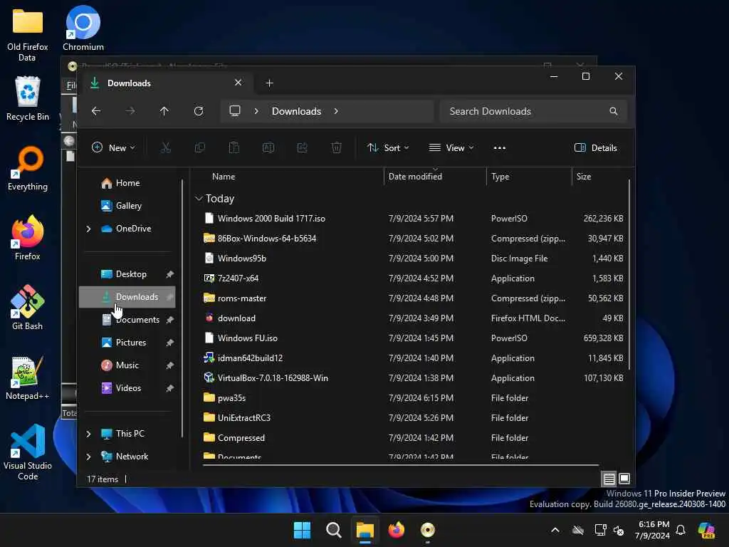Open taskbar Search
The image size is (729, 547).
point(333,530)
